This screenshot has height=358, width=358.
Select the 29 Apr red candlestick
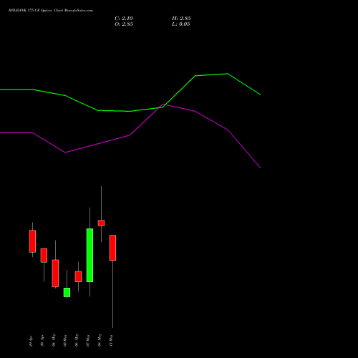point(32,241)
